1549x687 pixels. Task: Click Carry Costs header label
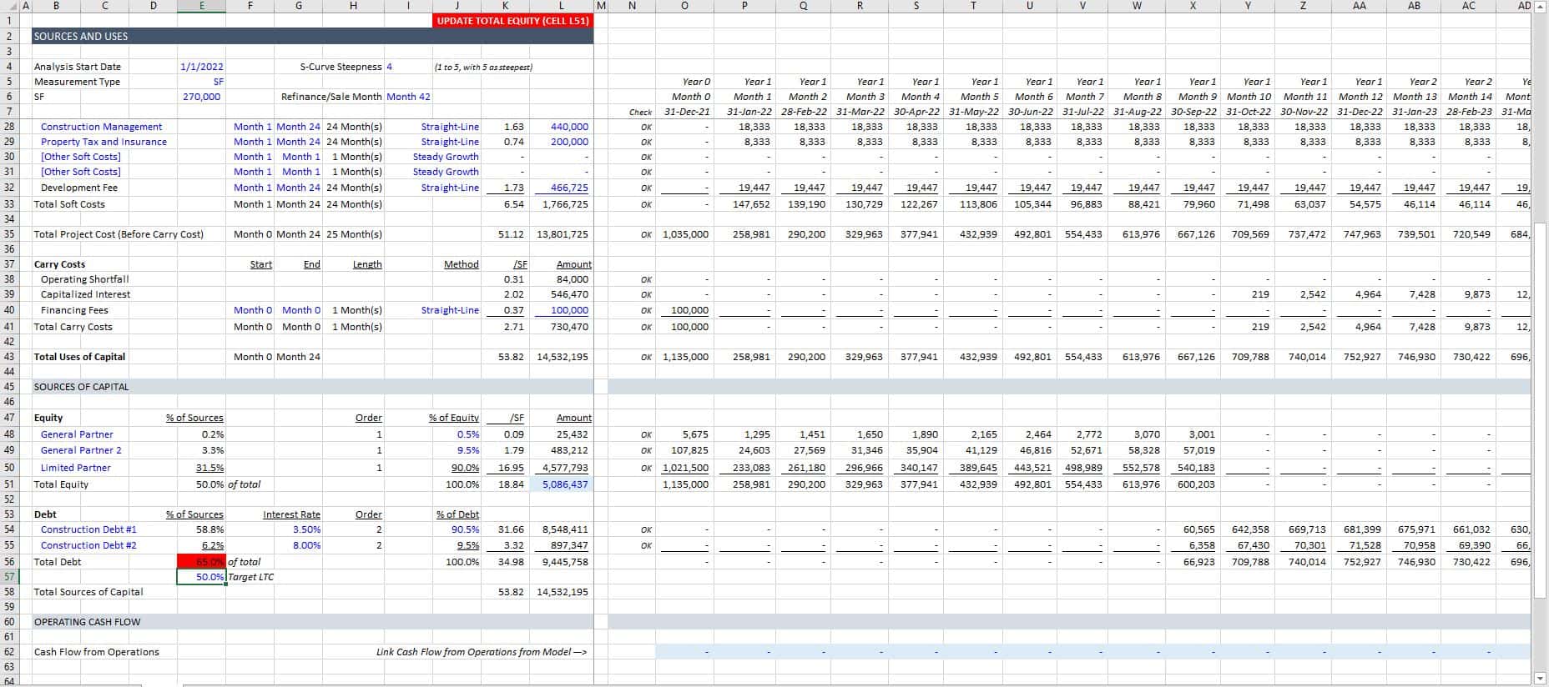point(59,264)
